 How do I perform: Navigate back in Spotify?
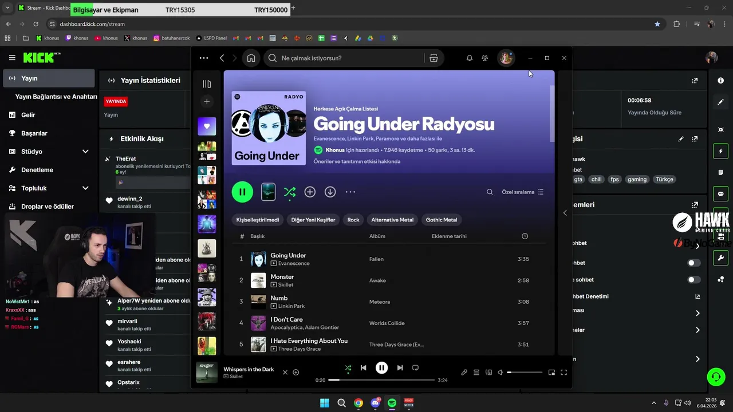222,58
